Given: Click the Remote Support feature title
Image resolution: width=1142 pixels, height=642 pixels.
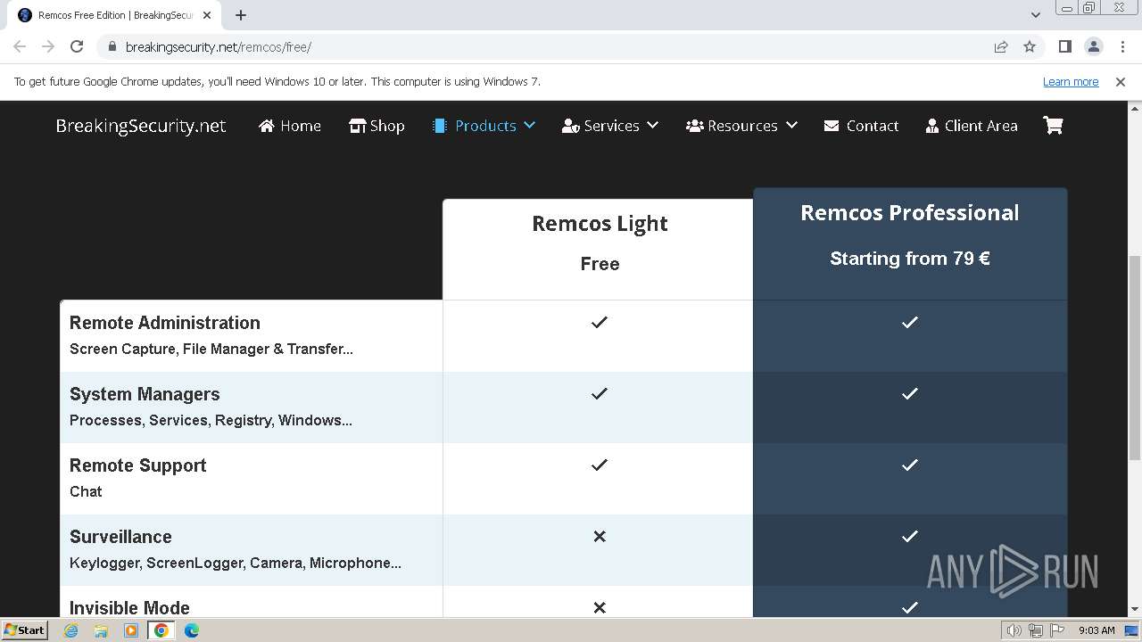Looking at the screenshot, I should point(137,465).
